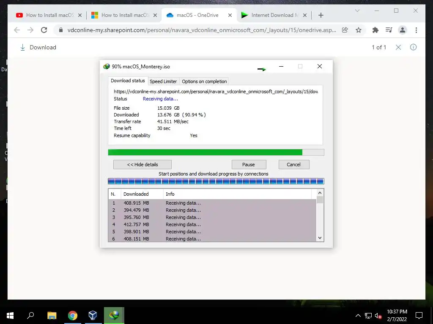The height and width of the screenshot is (324, 433).
Task: Click the IDM icon in the download dialog title
Action: click(x=106, y=66)
